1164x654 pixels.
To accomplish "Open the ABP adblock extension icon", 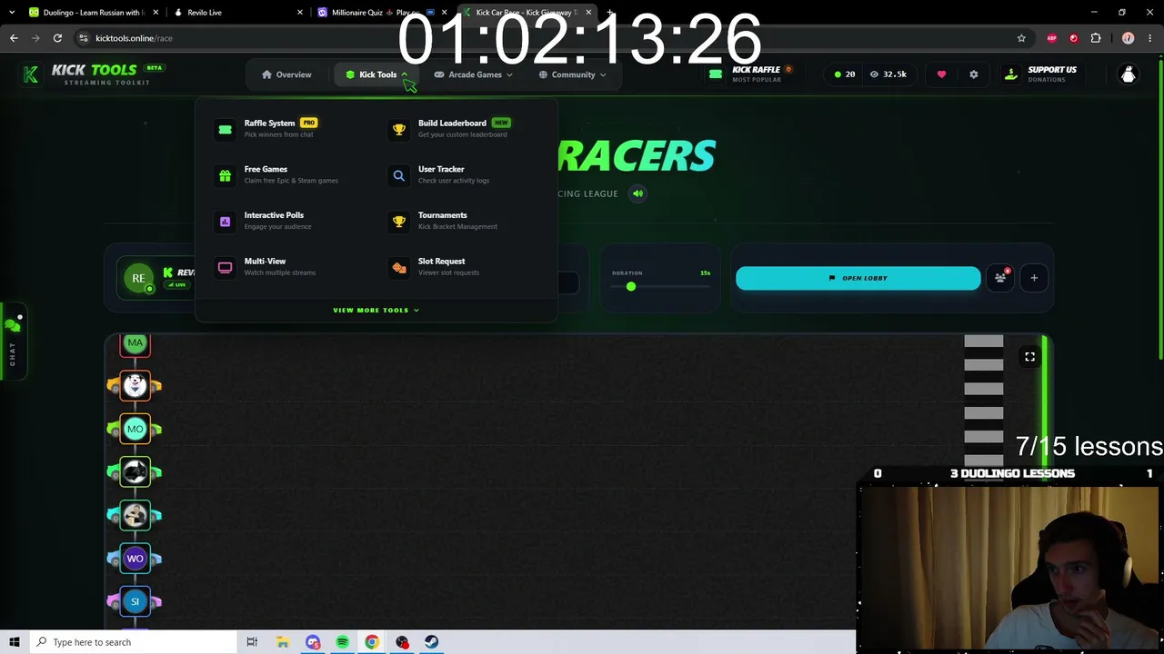I will tap(1052, 38).
